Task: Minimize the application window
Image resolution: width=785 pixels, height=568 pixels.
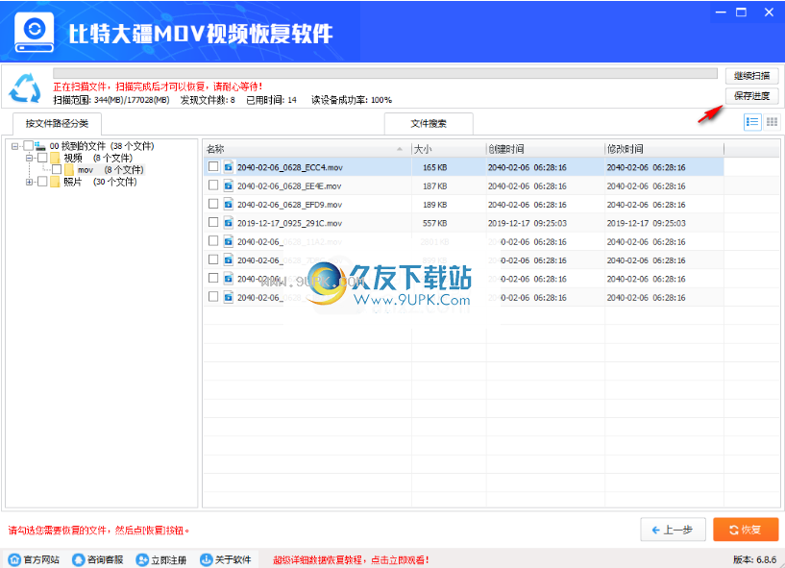Action: (x=721, y=12)
